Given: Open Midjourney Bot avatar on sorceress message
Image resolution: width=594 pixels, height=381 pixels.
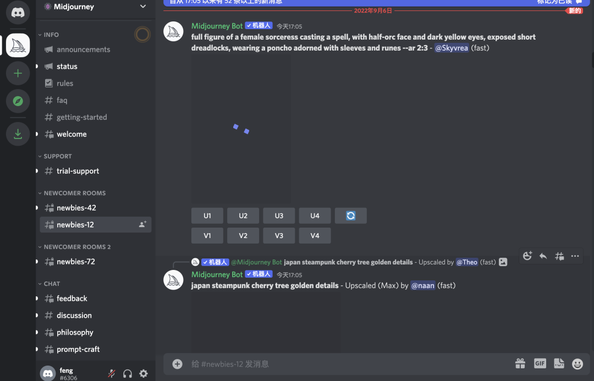Looking at the screenshot, I should [x=173, y=31].
